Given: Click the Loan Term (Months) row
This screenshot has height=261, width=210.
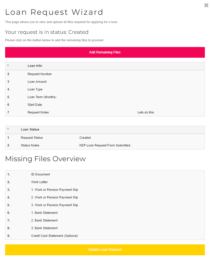Looking at the screenshot, I should [x=42, y=97].
